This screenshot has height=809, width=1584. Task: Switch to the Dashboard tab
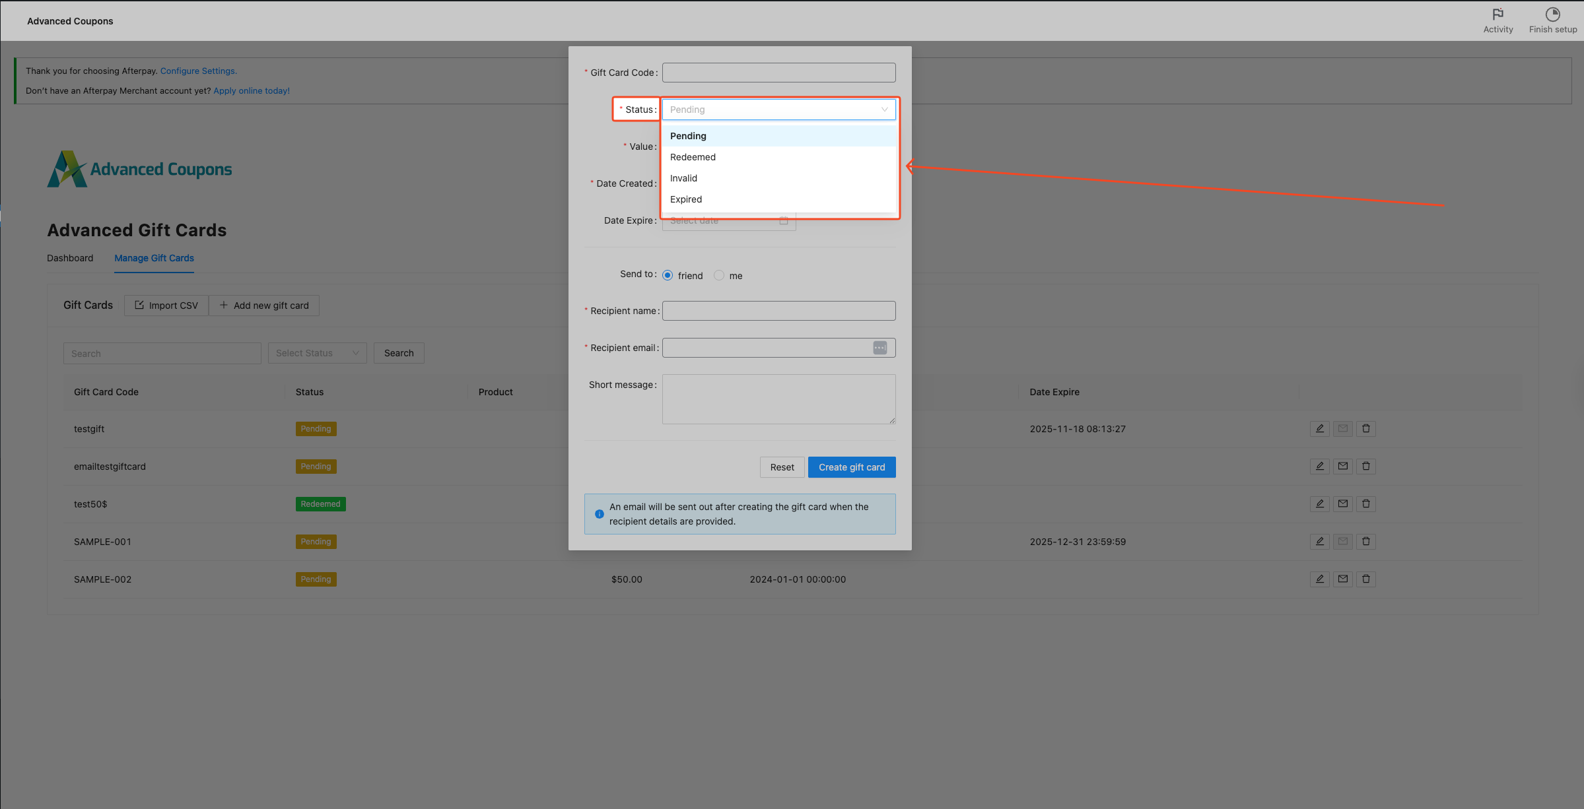(70, 258)
